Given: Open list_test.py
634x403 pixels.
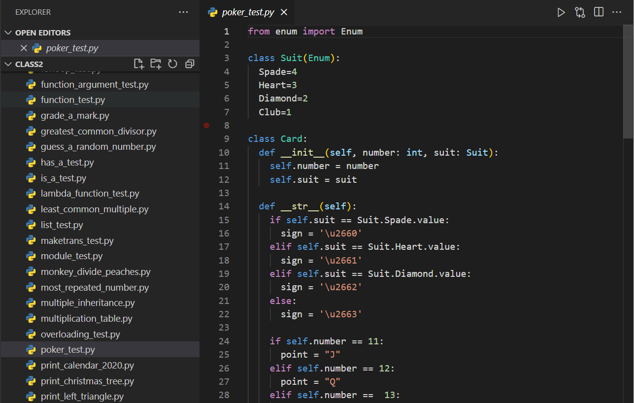Looking at the screenshot, I should [x=100, y=225].
